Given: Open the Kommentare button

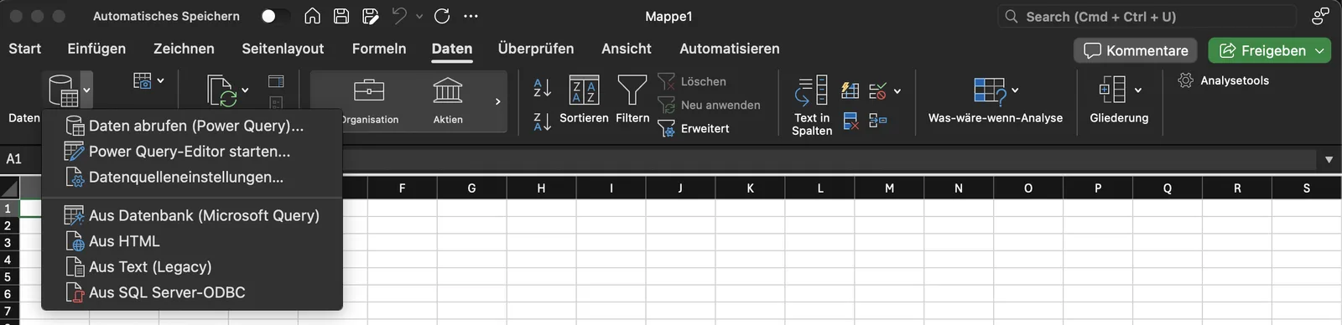Looking at the screenshot, I should point(1136,50).
